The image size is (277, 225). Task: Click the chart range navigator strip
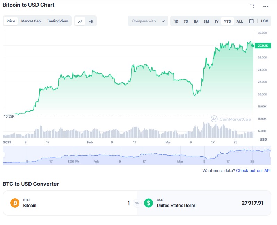(137, 155)
